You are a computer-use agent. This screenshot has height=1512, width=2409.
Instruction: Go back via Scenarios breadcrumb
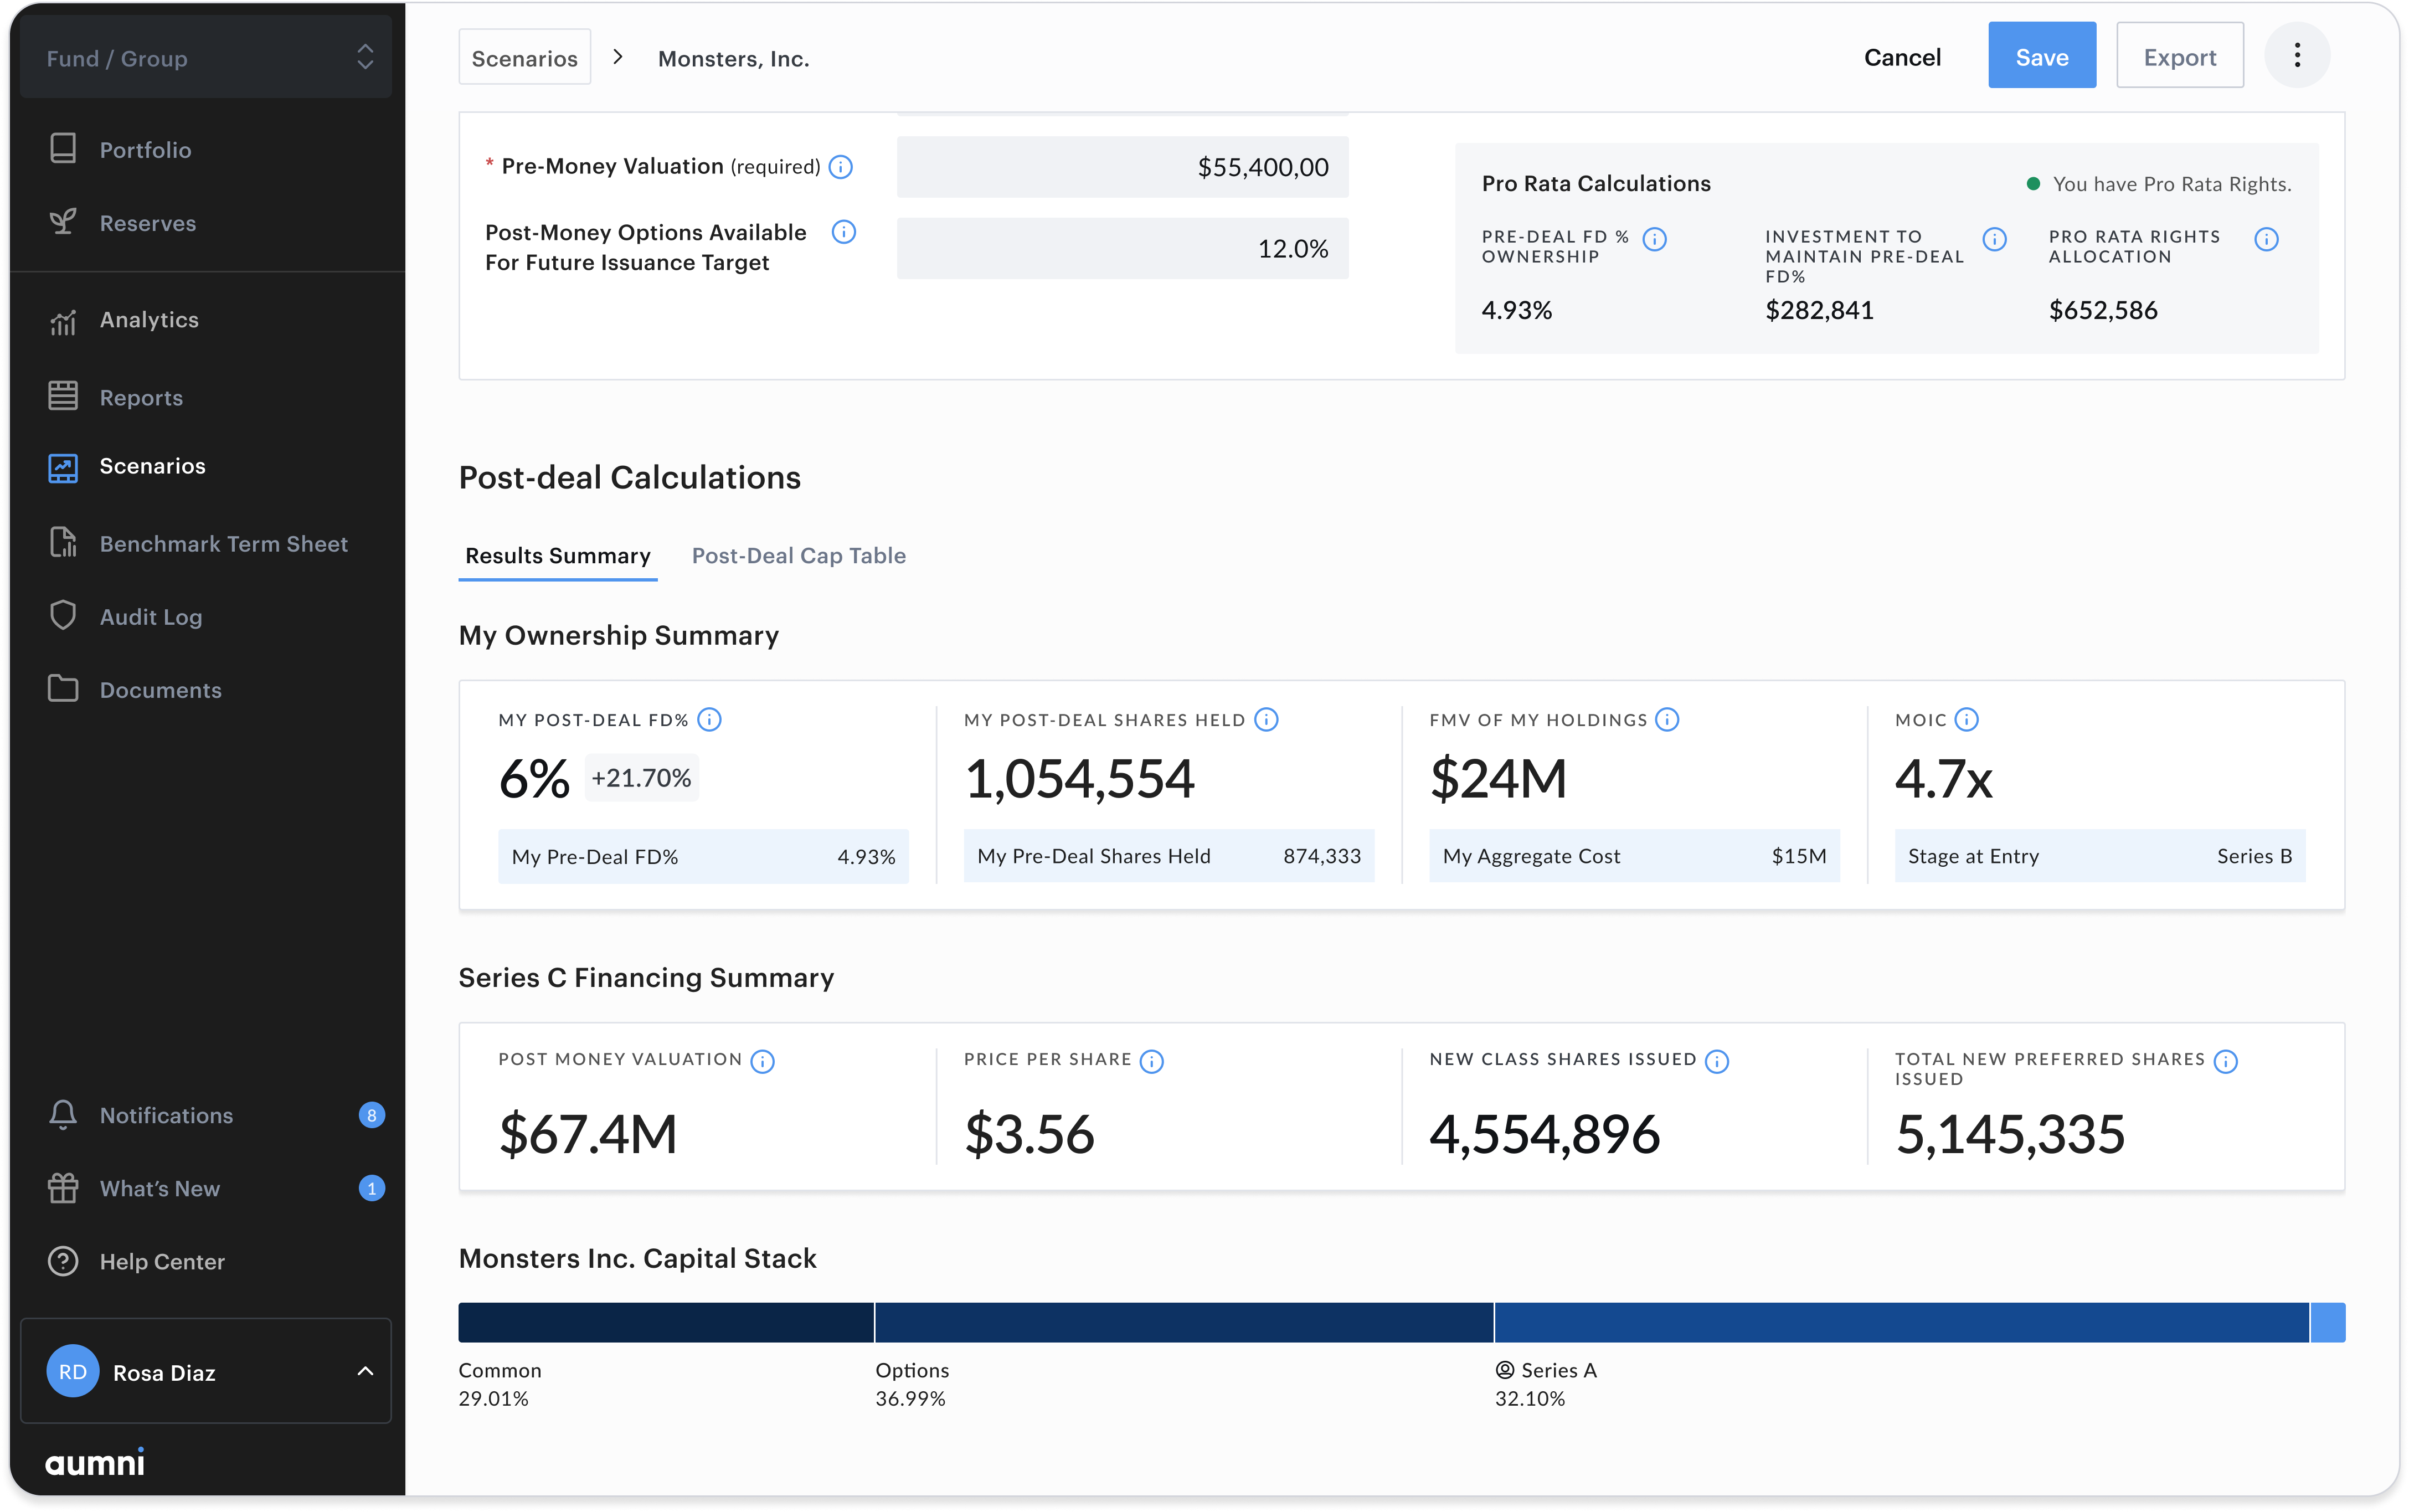click(525, 57)
